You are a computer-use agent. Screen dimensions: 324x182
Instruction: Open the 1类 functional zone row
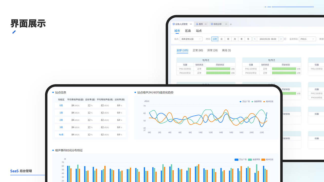90,113
